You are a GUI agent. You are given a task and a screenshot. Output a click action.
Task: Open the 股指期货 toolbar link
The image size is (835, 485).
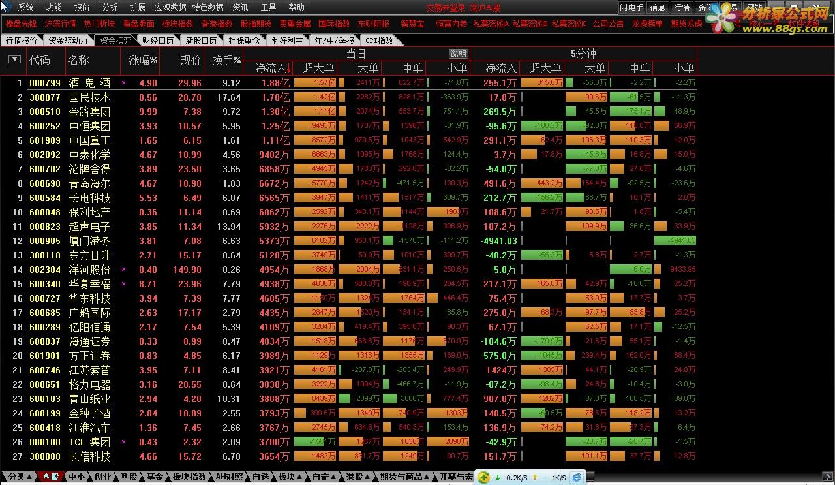[256, 23]
